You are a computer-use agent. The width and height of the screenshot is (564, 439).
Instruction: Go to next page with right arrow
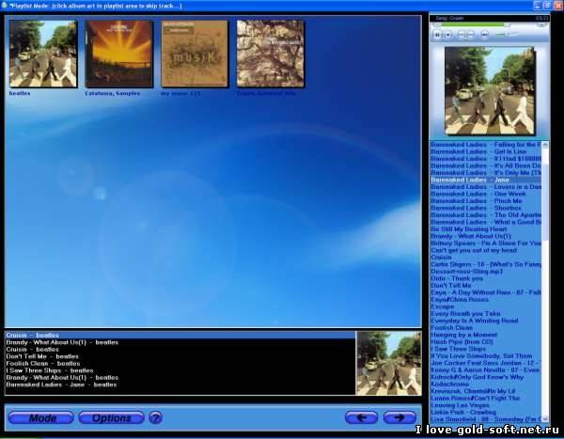[399, 417]
